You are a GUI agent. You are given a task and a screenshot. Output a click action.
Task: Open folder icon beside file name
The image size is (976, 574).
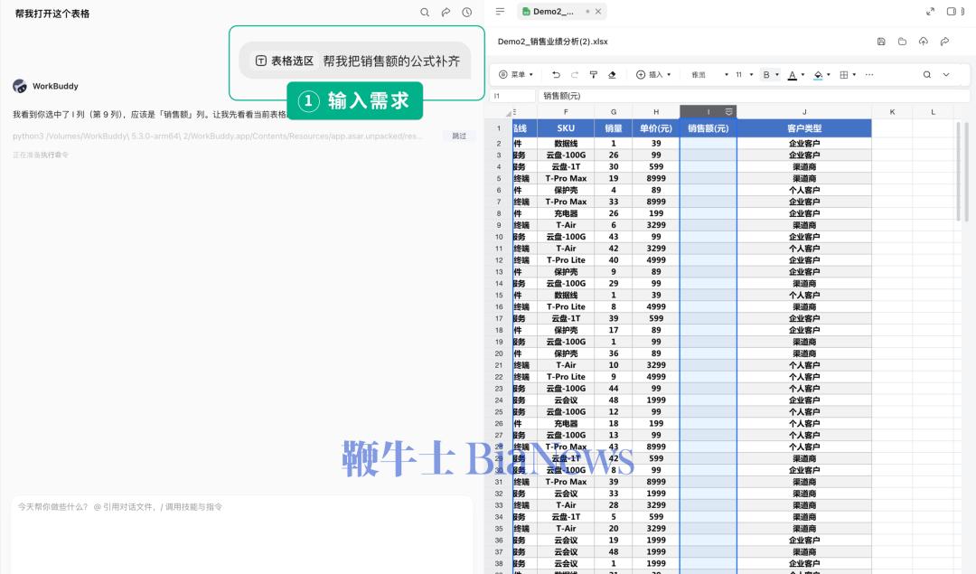click(902, 41)
